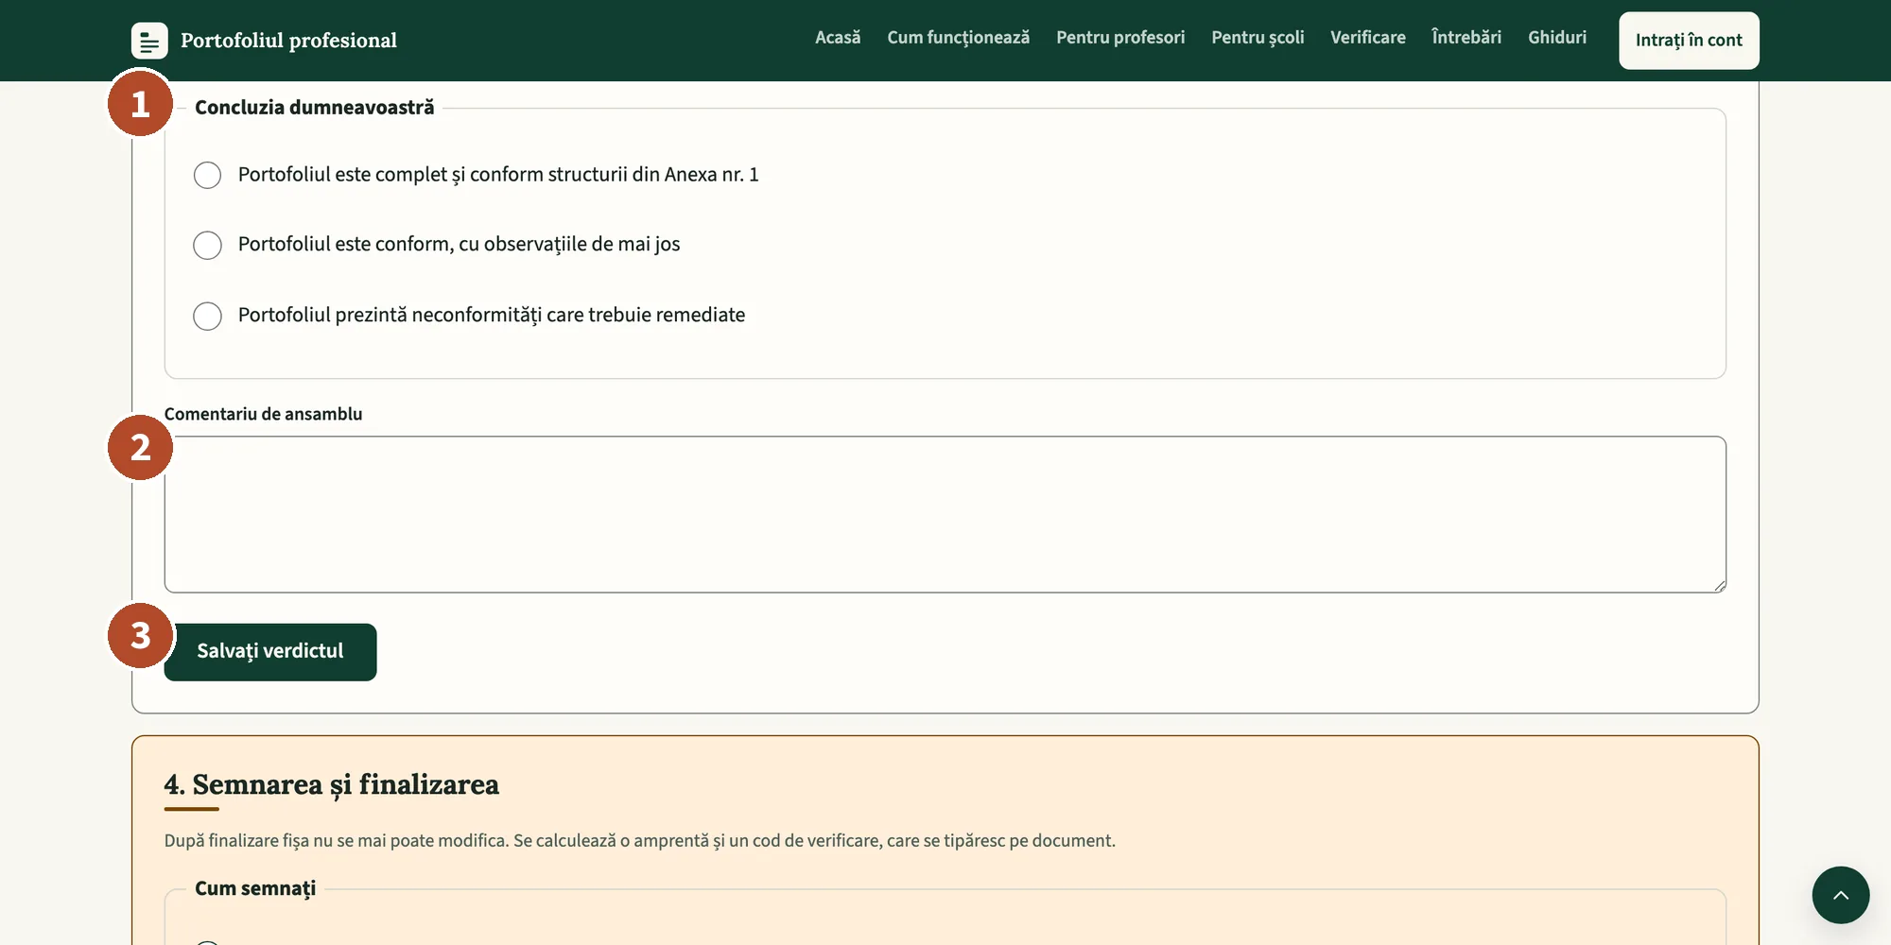Image resolution: width=1891 pixels, height=945 pixels.
Task: Open the Acasă menu item
Action: click(x=838, y=38)
